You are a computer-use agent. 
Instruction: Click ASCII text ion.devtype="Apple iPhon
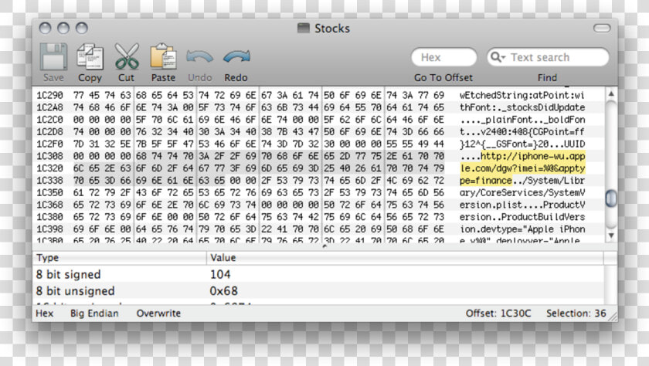tap(522, 229)
